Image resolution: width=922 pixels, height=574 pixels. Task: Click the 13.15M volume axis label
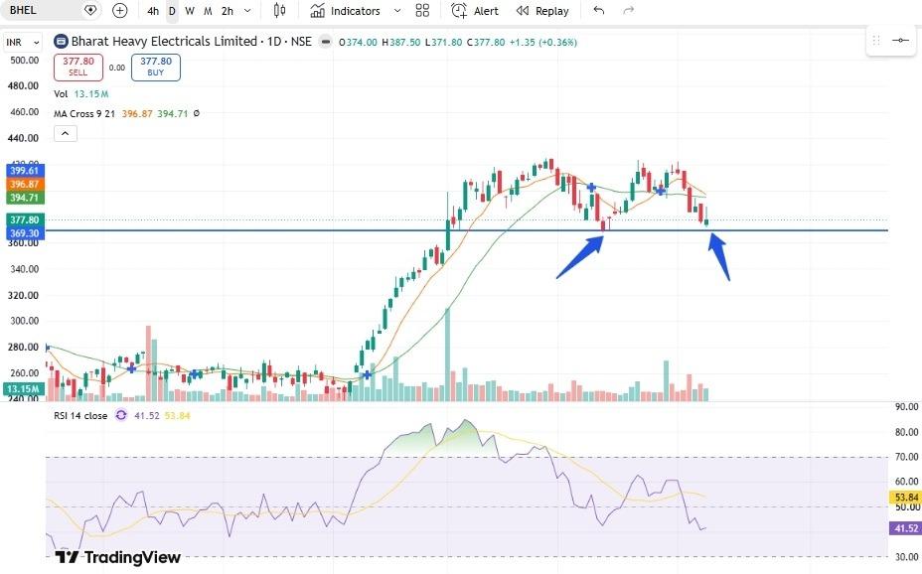[x=24, y=389]
